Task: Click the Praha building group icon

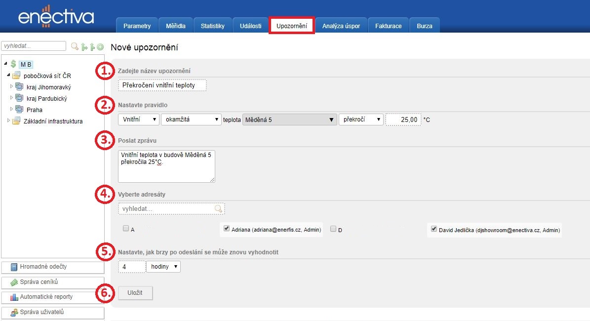Action: [19, 110]
